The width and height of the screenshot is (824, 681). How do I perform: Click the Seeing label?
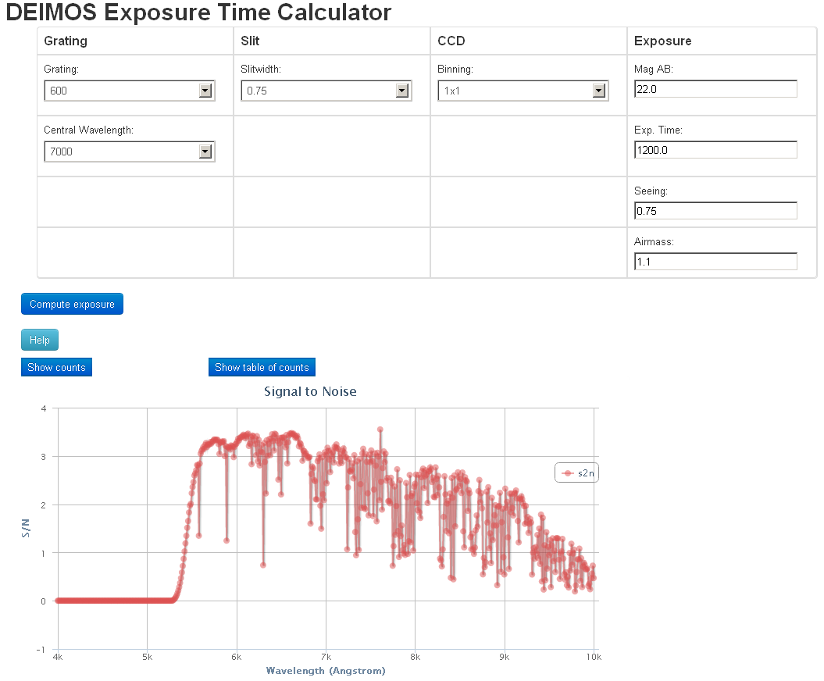651,191
